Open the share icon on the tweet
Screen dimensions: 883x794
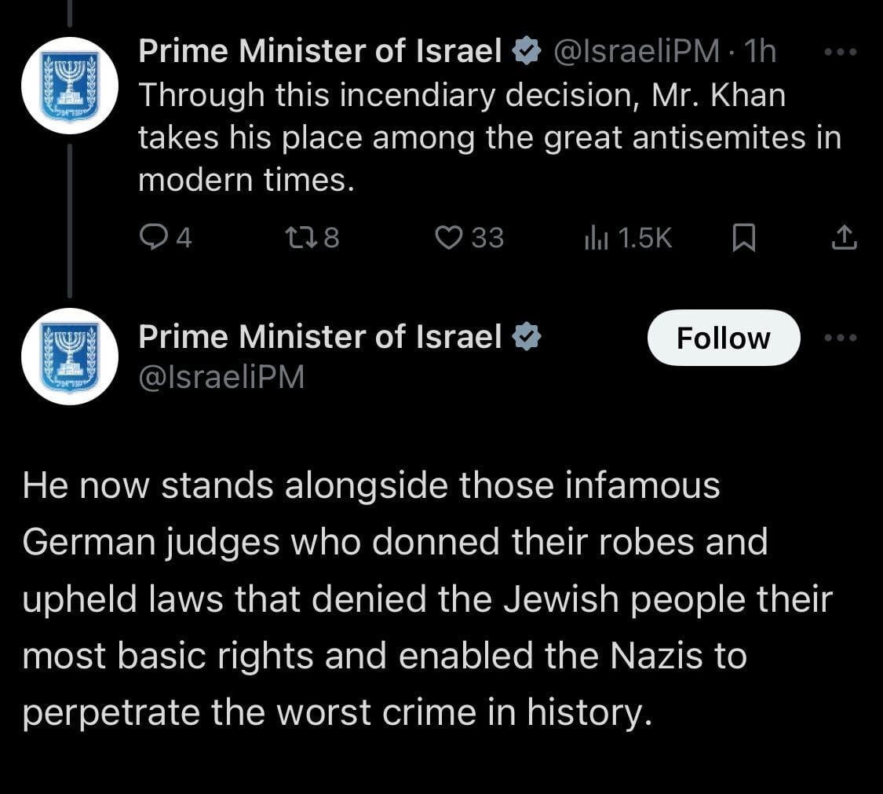pos(844,237)
